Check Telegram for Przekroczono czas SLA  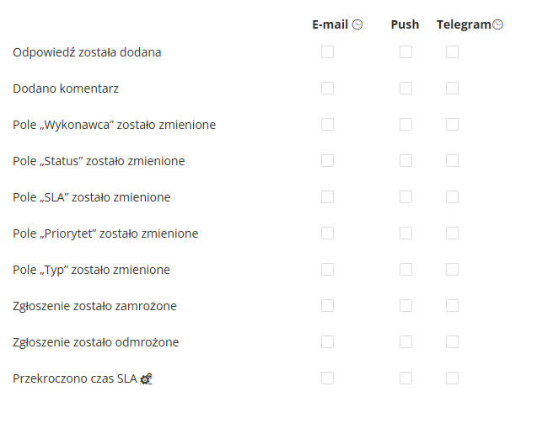click(x=452, y=378)
